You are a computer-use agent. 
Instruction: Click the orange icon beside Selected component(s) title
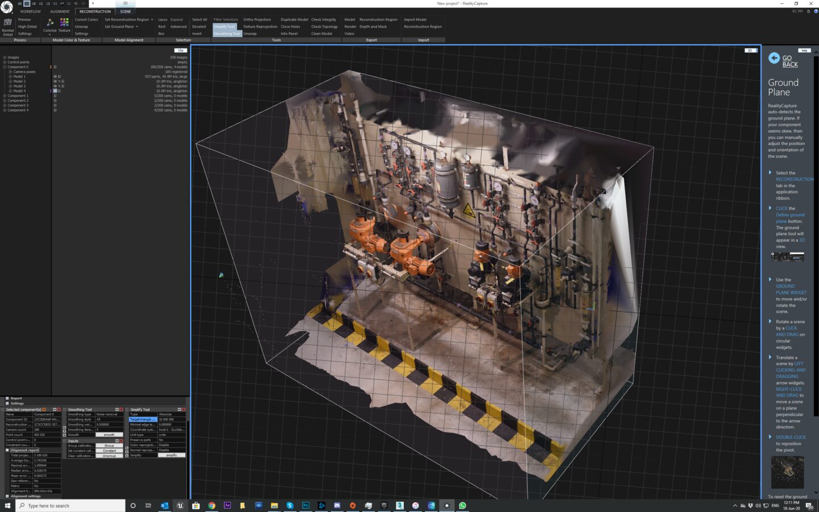44,410
